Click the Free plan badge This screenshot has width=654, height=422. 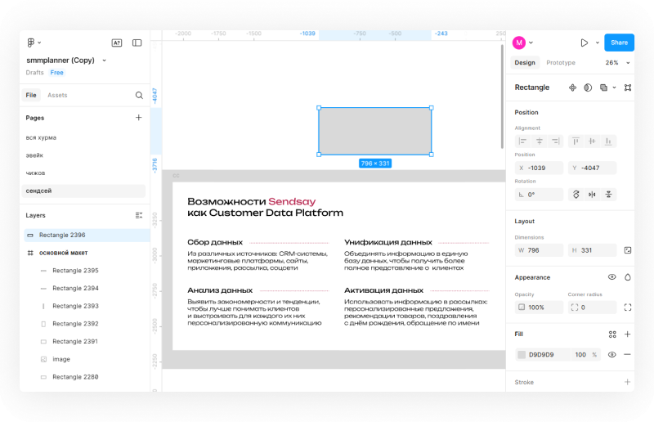click(56, 73)
